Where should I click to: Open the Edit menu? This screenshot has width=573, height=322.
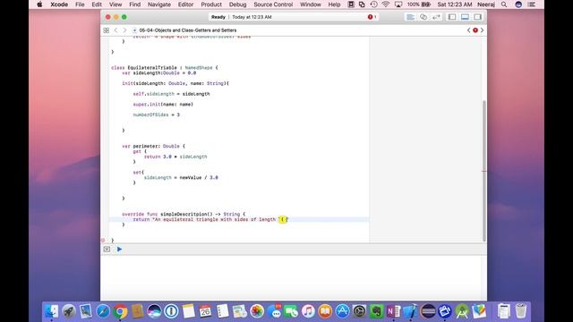pos(97,4)
